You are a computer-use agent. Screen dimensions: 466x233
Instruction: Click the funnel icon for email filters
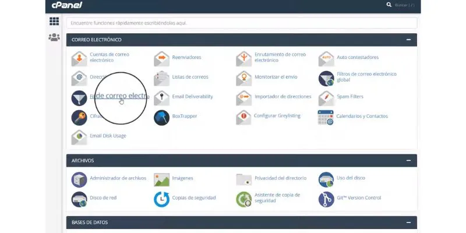pyautogui.click(x=79, y=98)
